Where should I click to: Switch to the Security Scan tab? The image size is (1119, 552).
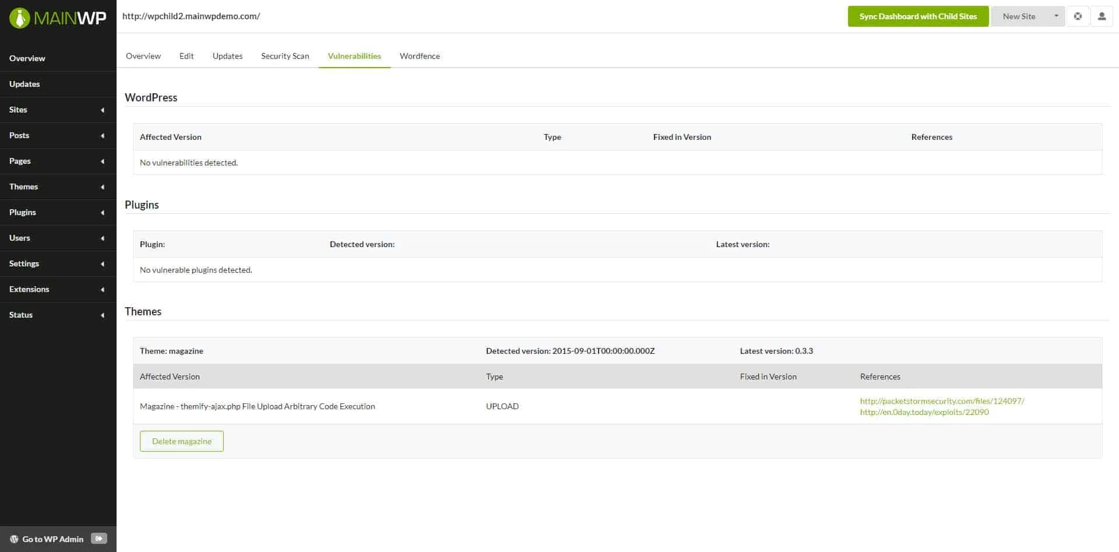pyautogui.click(x=285, y=56)
